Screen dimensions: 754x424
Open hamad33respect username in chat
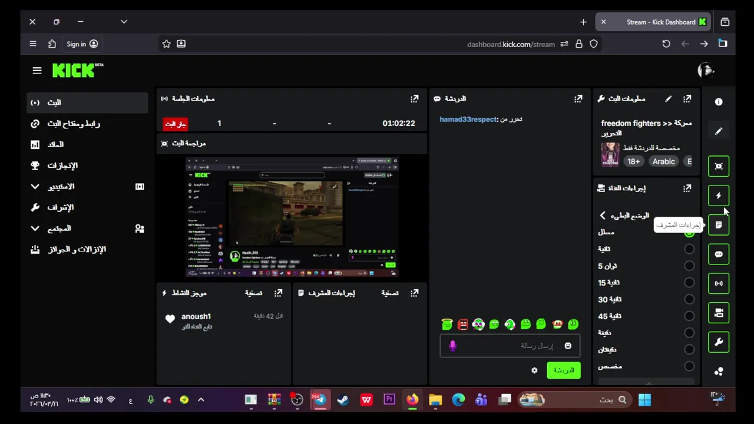click(468, 119)
